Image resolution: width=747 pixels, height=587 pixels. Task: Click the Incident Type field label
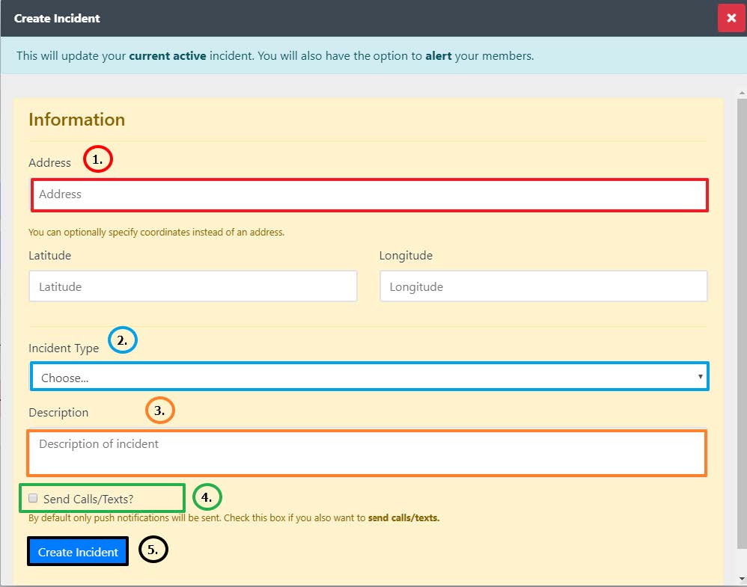[x=64, y=348]
